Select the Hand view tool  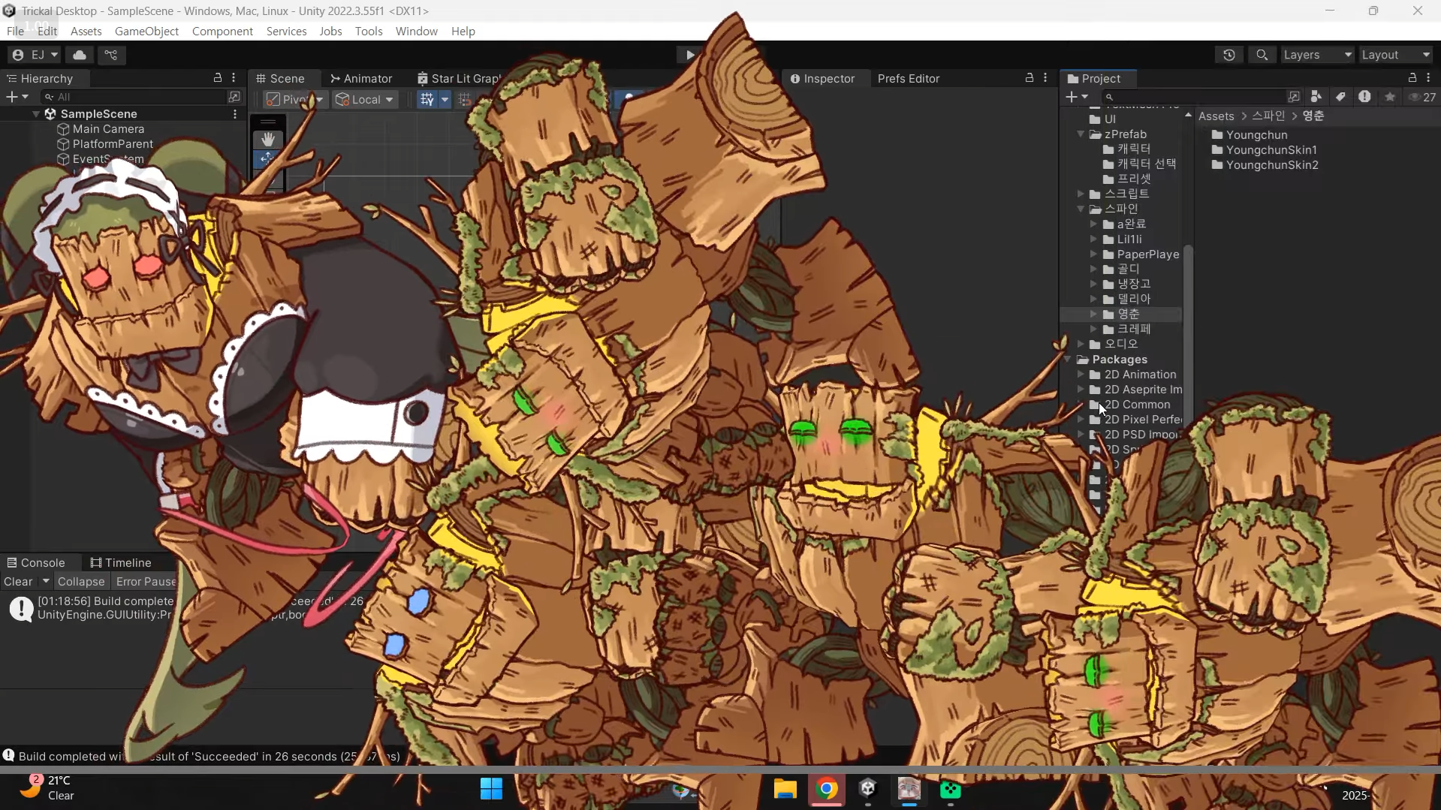pyautogui.click(x=267, y=140)
